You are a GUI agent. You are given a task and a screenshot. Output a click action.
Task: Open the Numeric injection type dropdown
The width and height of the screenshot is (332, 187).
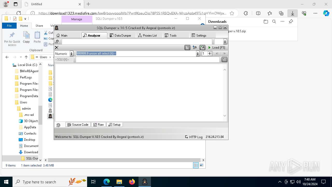72,54
